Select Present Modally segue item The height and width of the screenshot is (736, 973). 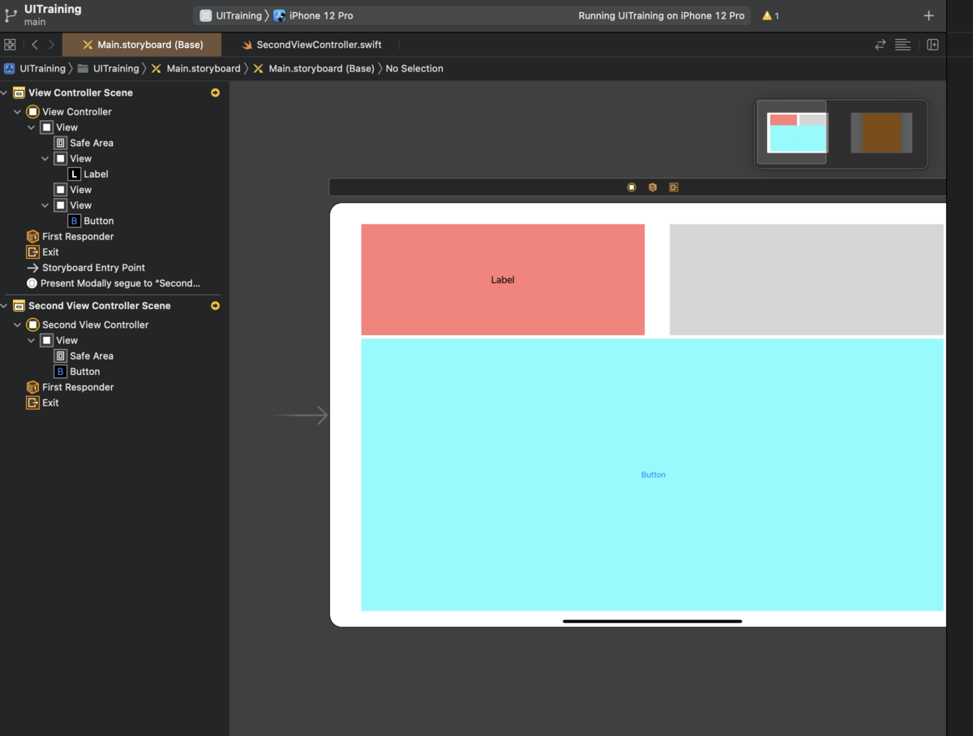click(x=114, y=283)
